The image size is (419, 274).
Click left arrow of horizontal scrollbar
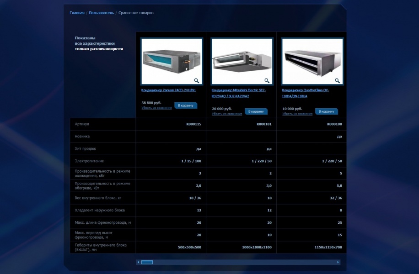point(138,262)
